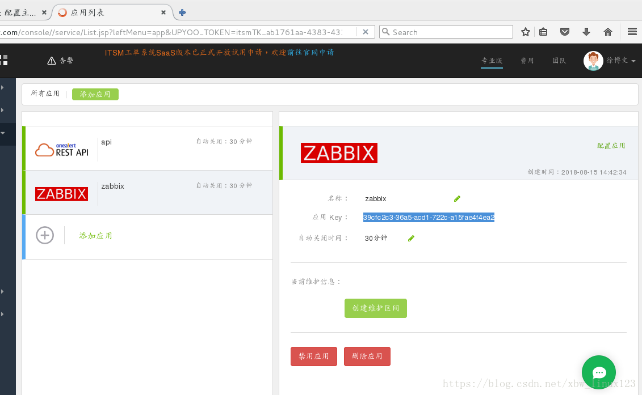The height and width of the screenshot is (395, 642).
Task: Expand the first left sidebar arrow
Action: (x=2, y=87)
